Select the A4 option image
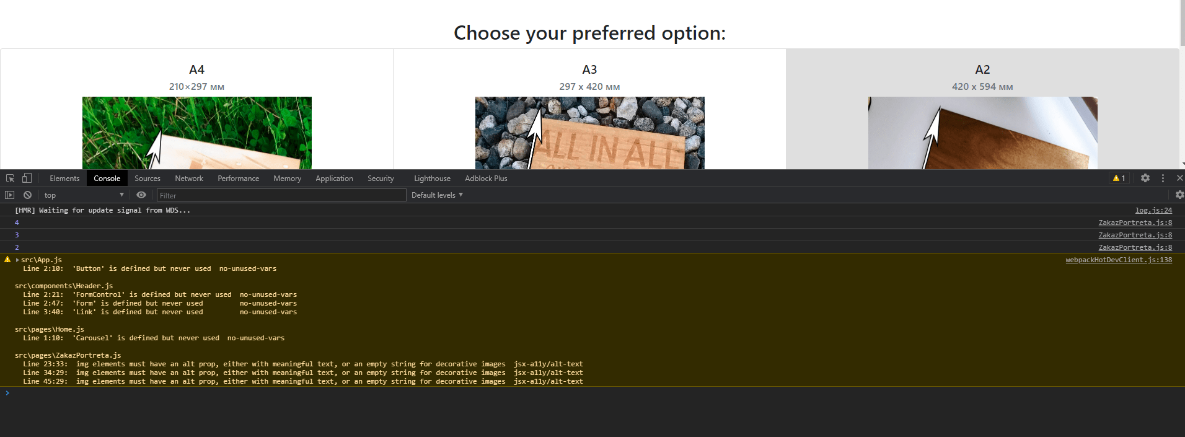 click(x=196, y=133)
